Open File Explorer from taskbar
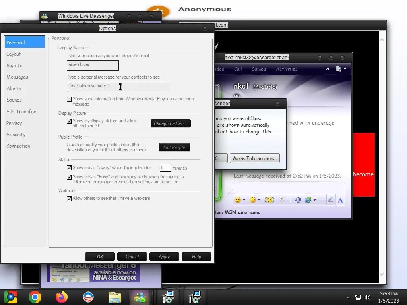Screen dimensions: 407x305 (114, 297)
